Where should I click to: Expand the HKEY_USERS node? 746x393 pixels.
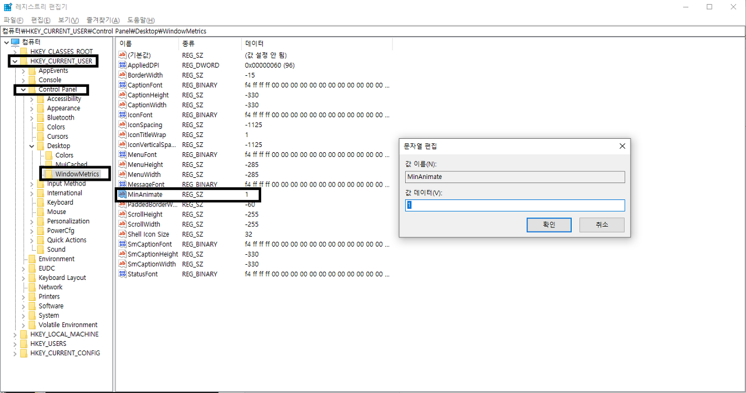pos(15,343)
